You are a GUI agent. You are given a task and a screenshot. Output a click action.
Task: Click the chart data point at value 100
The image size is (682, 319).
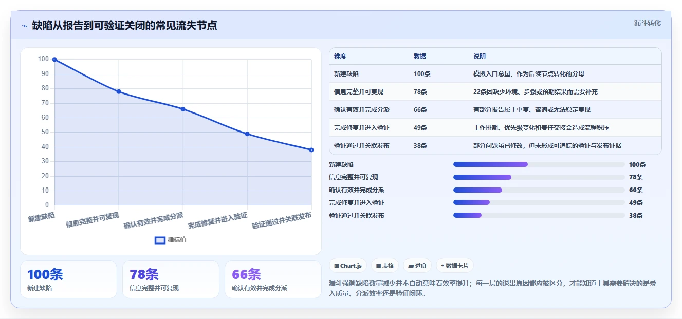[x=54, y=60]
